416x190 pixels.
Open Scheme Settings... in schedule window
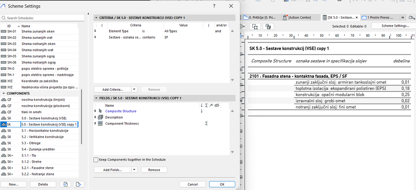[393, 26]
